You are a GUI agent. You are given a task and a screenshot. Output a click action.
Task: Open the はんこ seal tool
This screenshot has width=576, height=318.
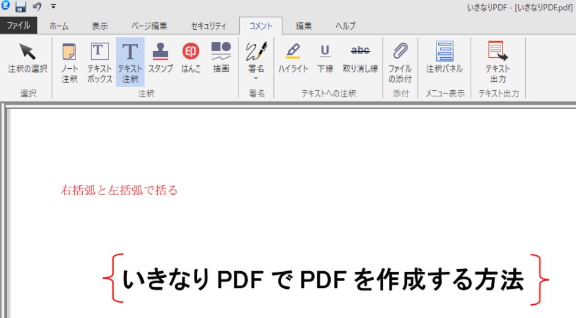coord(191,59)
